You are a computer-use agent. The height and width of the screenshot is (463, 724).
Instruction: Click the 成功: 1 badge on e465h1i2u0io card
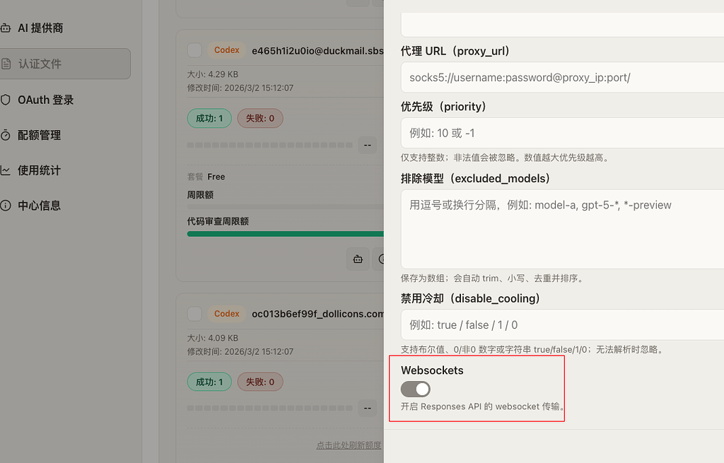click(209, 119)
